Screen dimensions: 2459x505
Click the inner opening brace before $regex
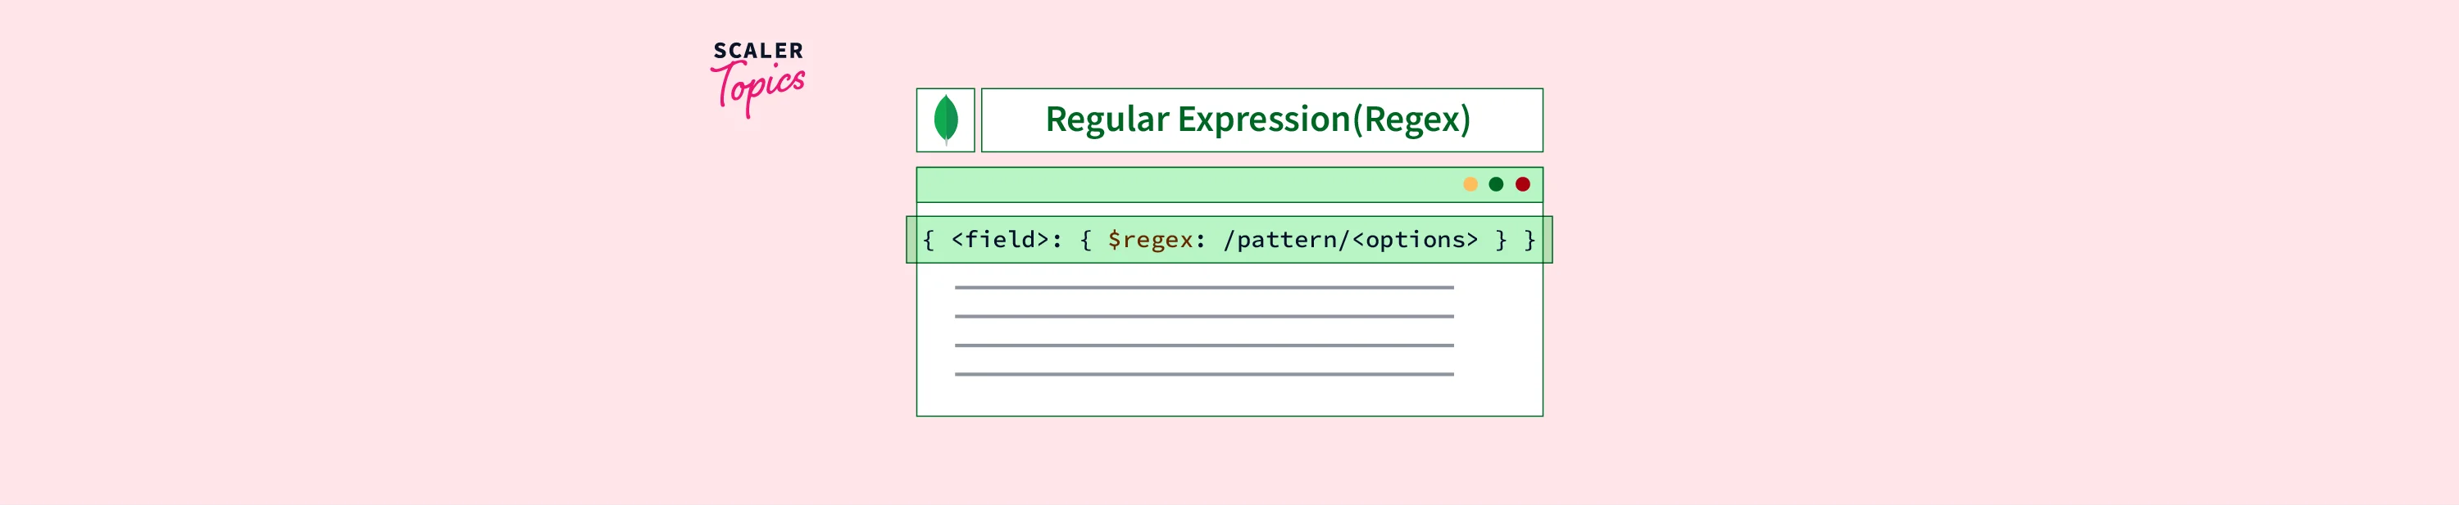pyautogui.click(x=1085, y=240)
